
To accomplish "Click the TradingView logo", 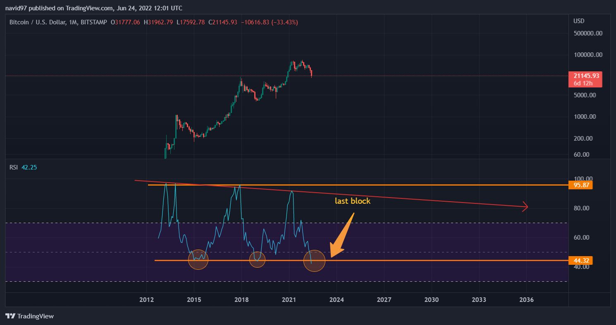I will tap(30, 316).
